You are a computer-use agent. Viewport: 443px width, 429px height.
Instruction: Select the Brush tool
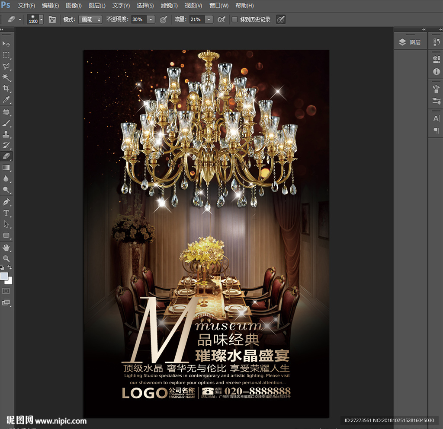(6, 123)
